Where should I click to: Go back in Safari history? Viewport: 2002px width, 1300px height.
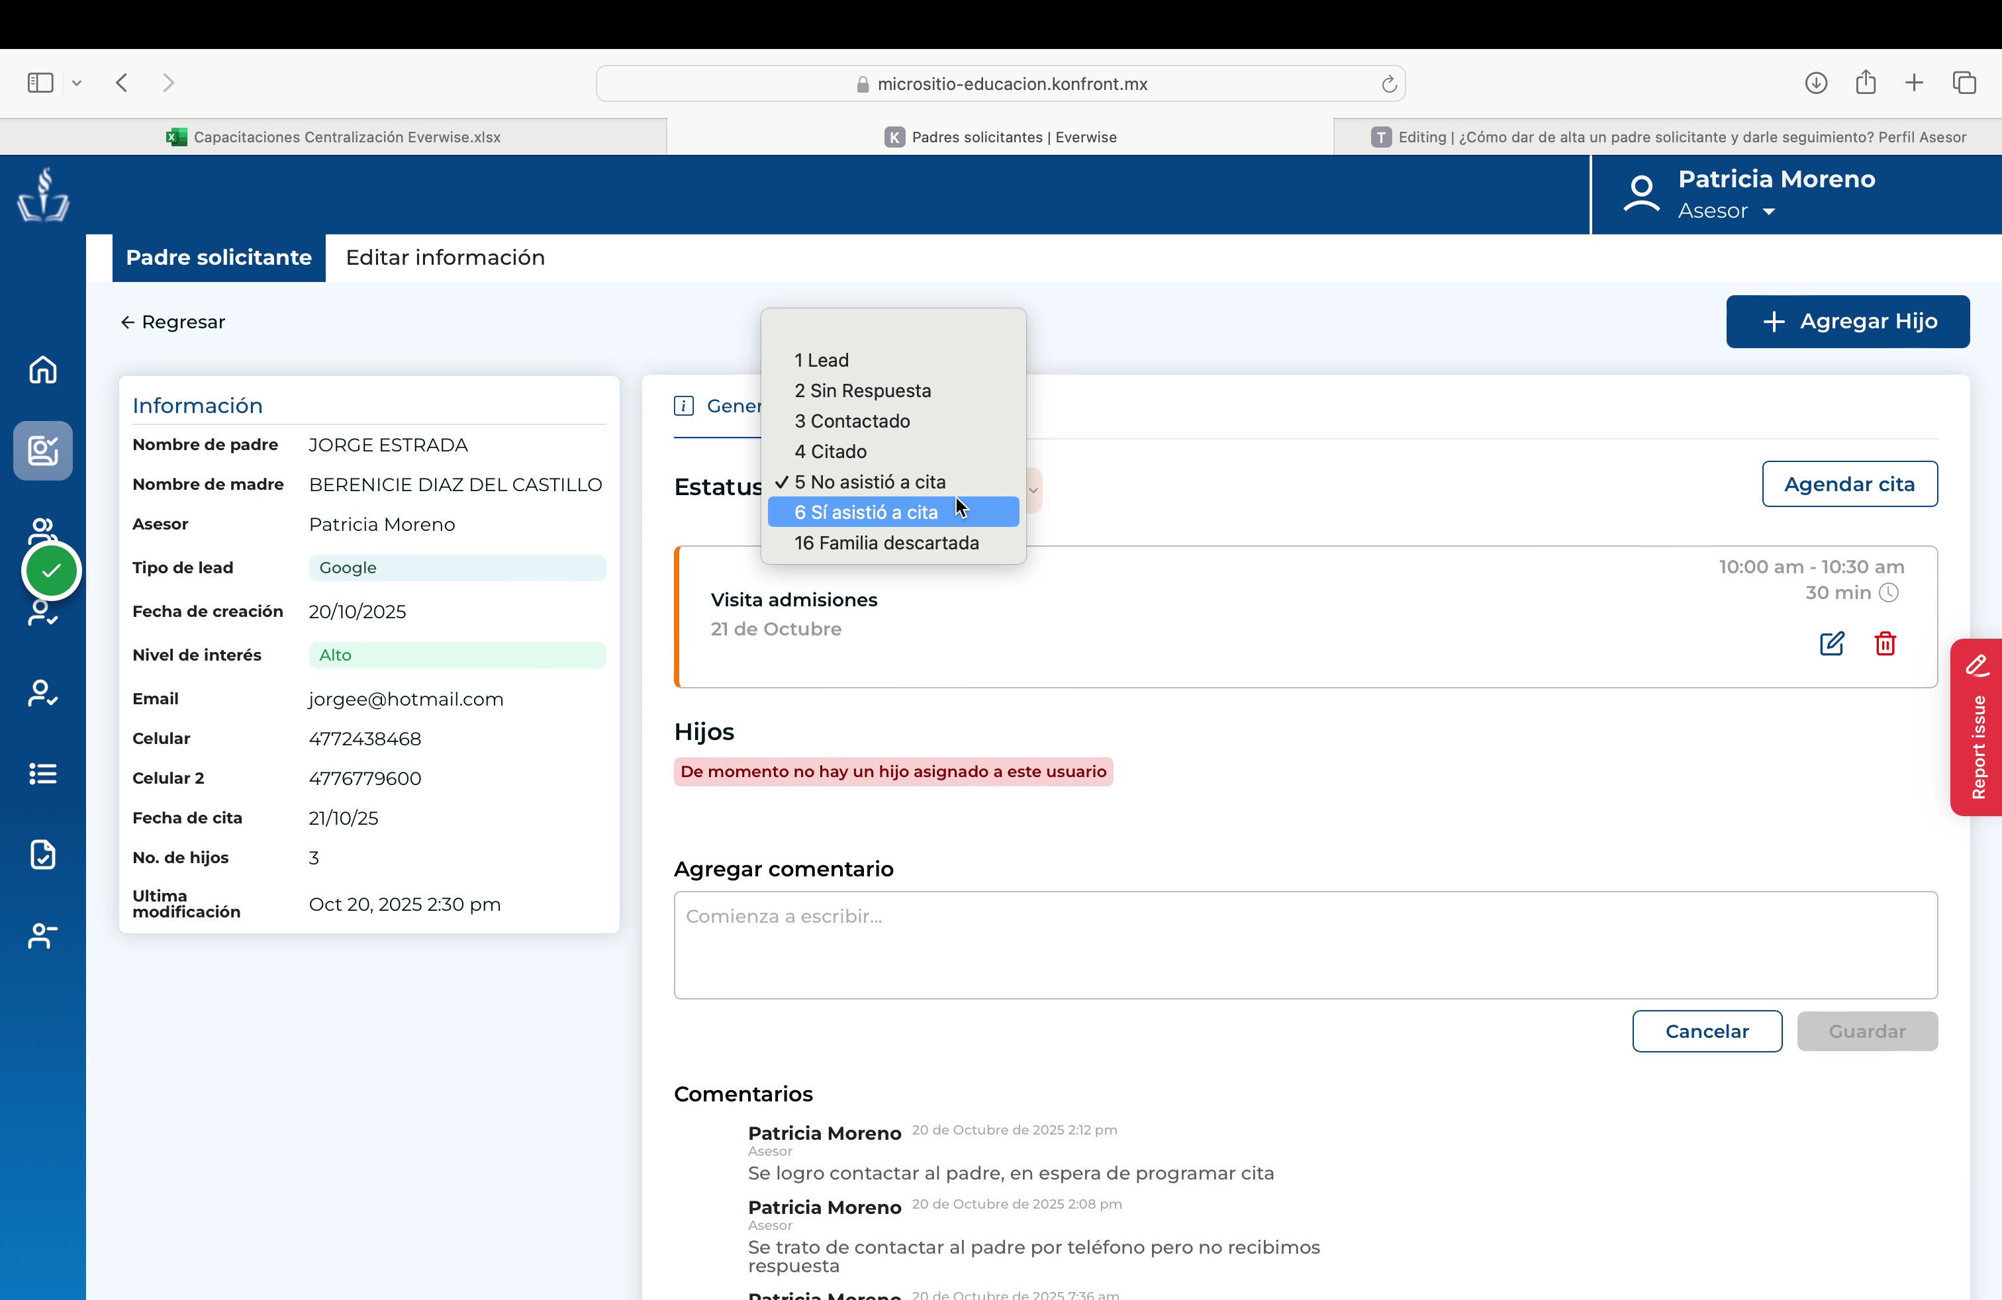pyautogui.click(x=122, y=82)
